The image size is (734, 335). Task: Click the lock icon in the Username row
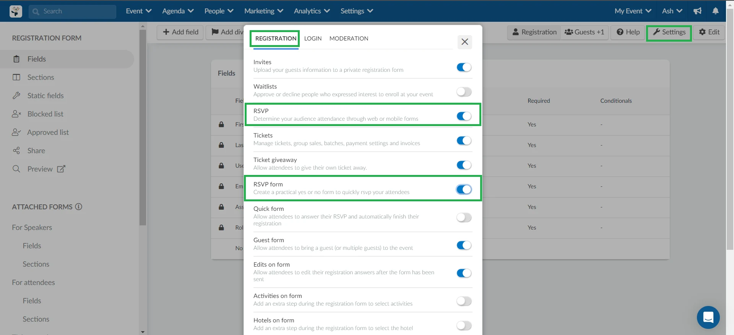tap(221, 166)
